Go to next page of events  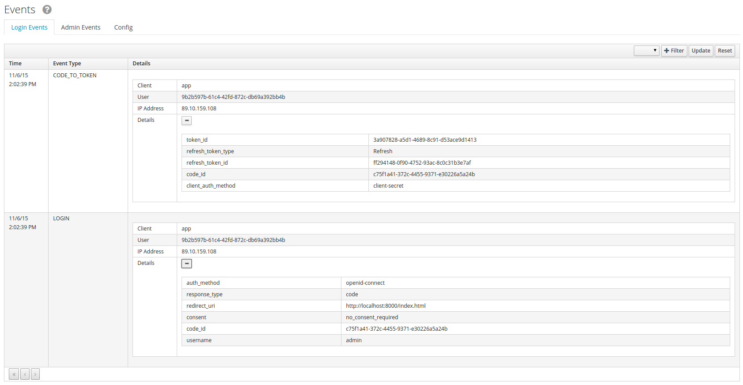pyautogui.click(x=35, y=374)
